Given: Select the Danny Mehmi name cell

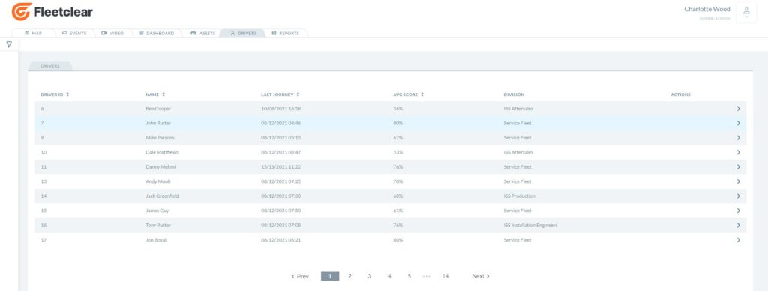Looking at the screenshot, I should [160, 167].
